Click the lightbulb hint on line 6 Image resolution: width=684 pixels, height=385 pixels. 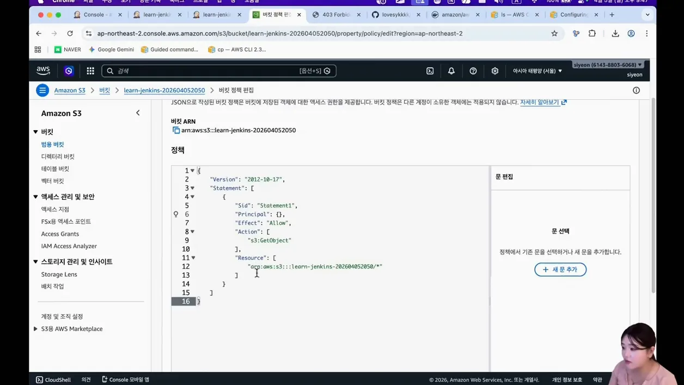[176, 214]
